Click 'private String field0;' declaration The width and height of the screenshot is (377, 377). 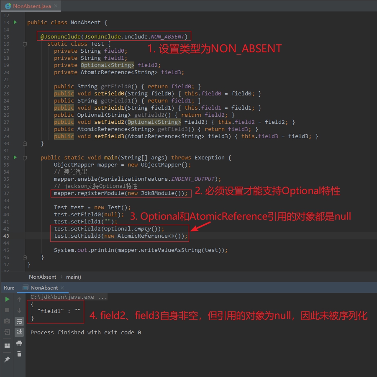coord(90,51)
